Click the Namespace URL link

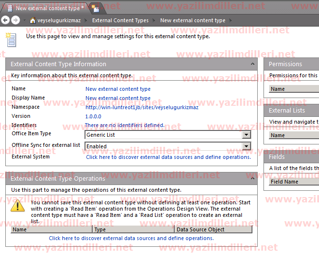(x=141, y=107)
